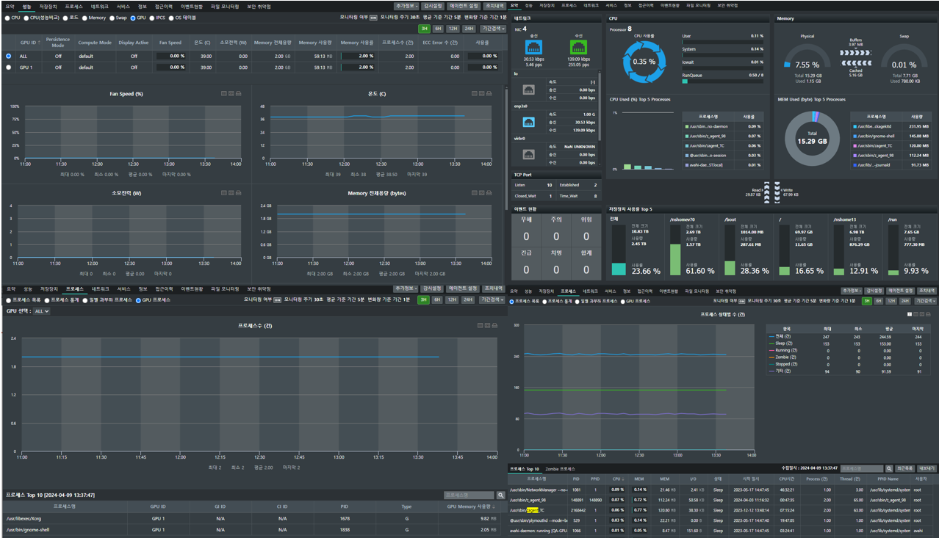Image resolution: width=939 pixels, height=538 pixels.
Task: Click the blue 송신 network interface icon
Action: (x=533, y=48)
